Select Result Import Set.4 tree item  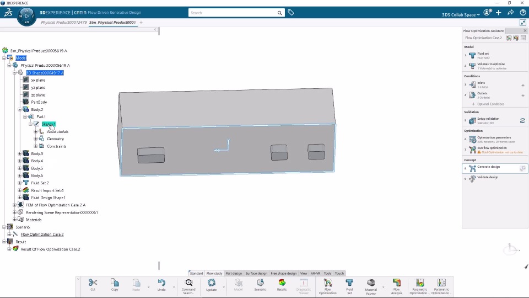[x=47, y=190]
